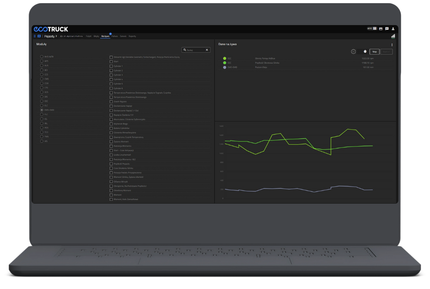Click the card icon in top bar
The height and width of the screenshot is (289, 430).
[381, 29]
